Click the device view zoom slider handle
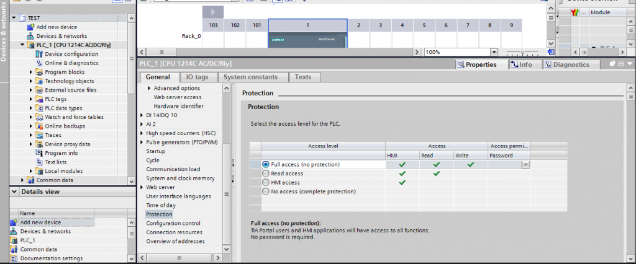 click(523, 52)
